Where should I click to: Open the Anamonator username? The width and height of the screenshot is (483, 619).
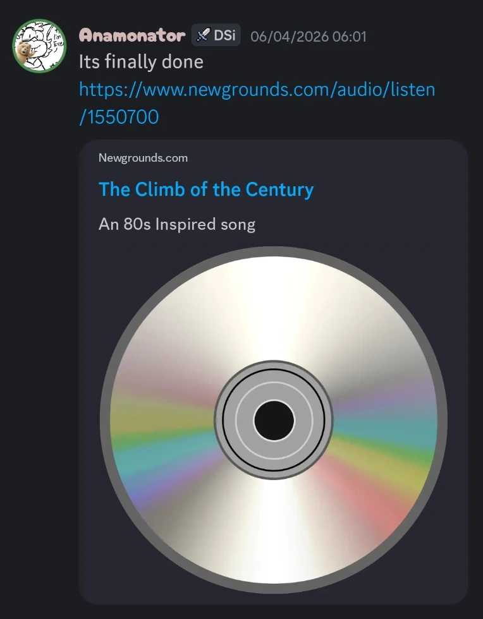click(x=132, y=35)
